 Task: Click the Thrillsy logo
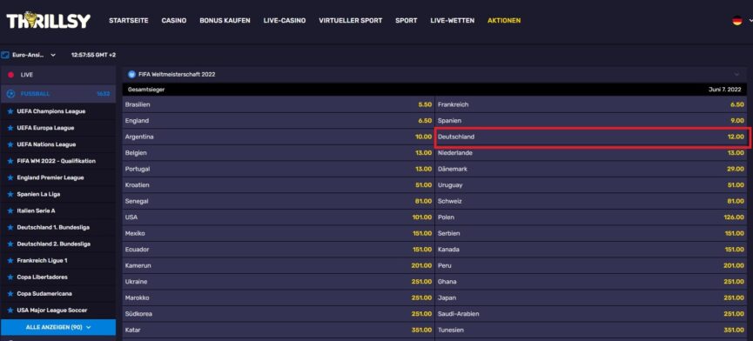[49, 20]
